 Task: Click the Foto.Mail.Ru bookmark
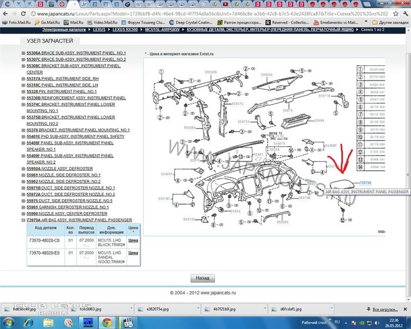point(18,21)
